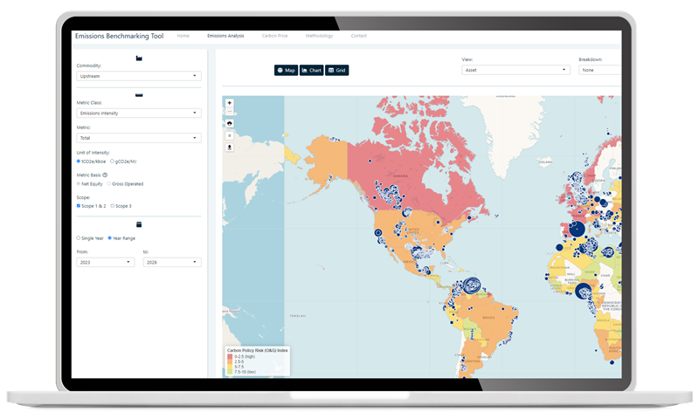
Task: Click the large bubble marker over Europe
Action: pos(576,230)
